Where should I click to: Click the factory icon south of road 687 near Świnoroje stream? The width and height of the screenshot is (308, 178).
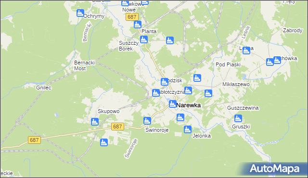tap(104, 142)
